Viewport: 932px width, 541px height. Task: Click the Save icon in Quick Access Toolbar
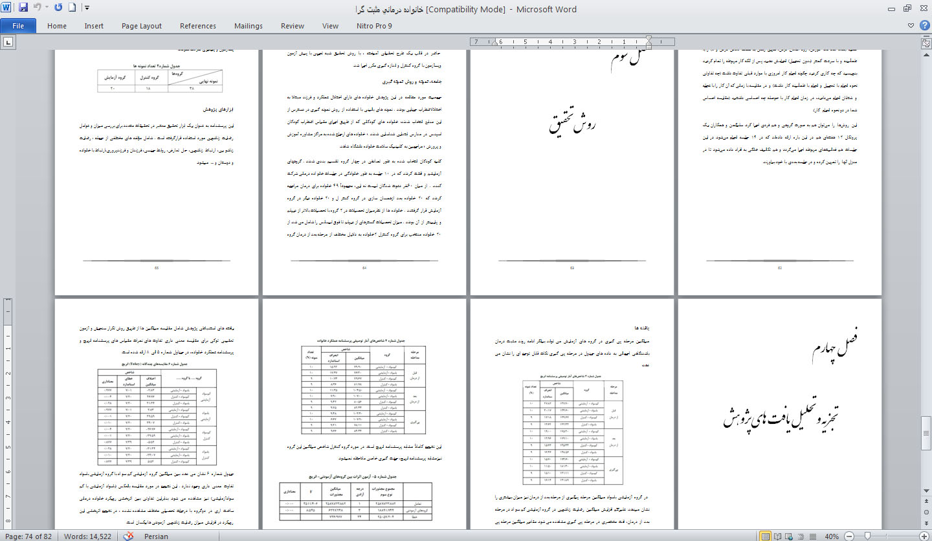click(23, 8)
